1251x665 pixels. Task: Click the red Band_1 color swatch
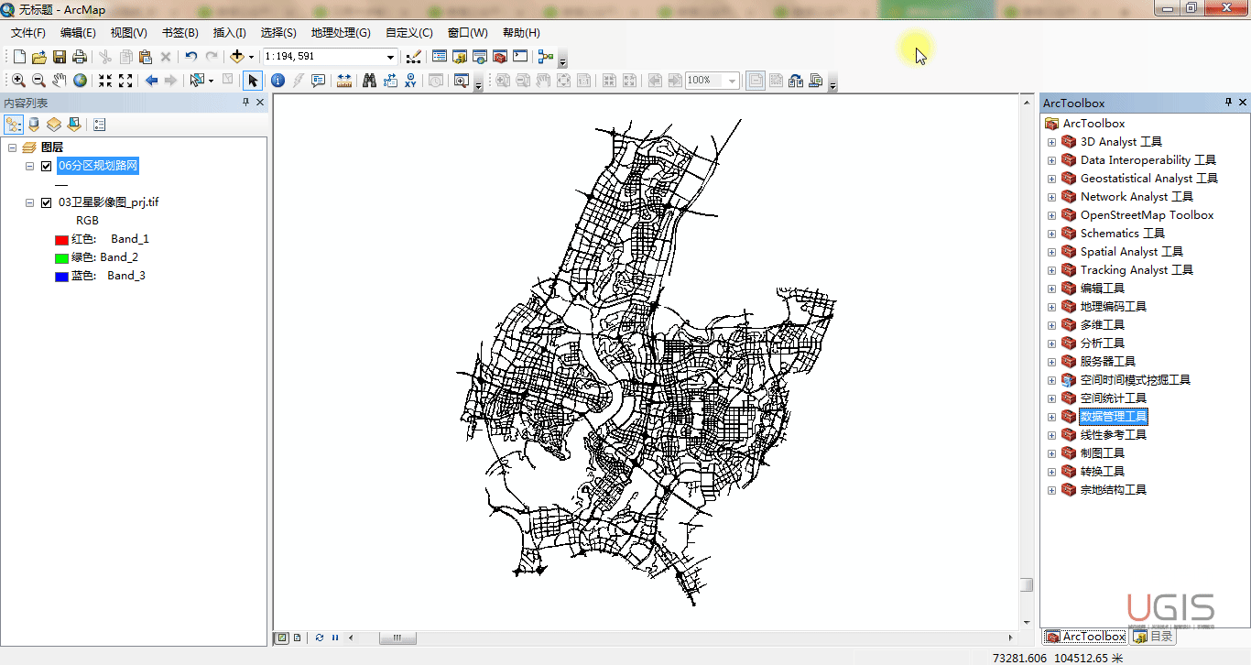(61, 239)
